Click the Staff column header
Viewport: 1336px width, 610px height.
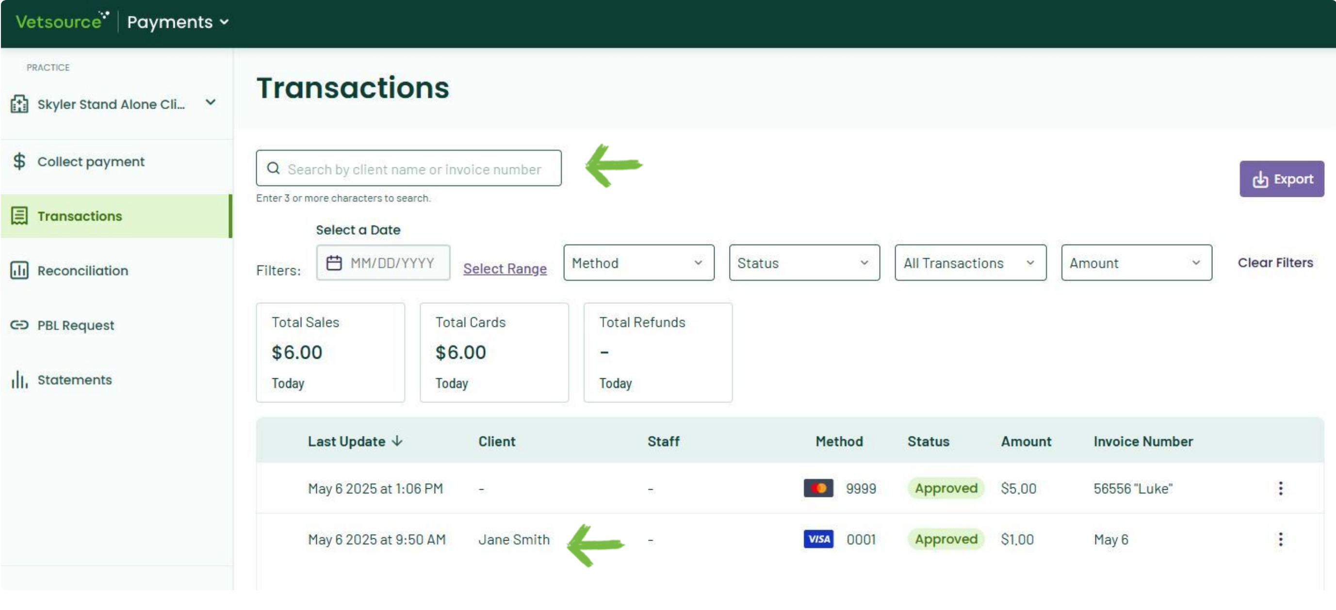pyautogui.click(x=663, y=441)
